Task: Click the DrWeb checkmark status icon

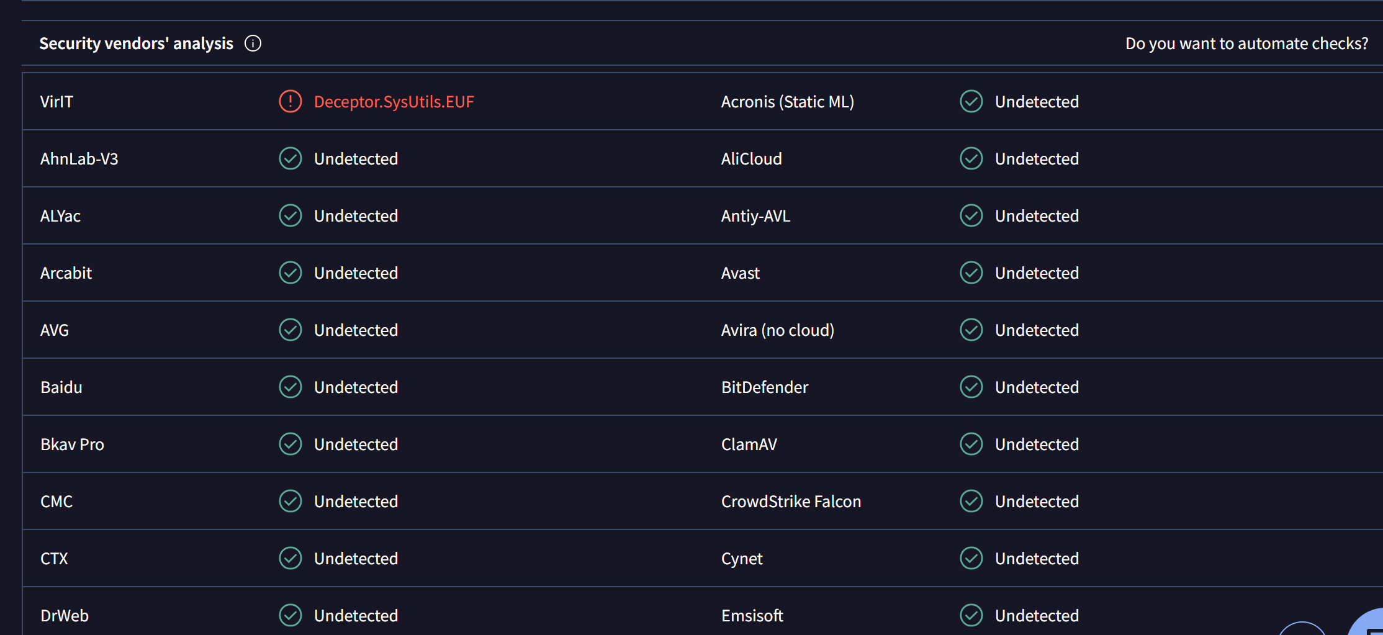Action: coord(290,615)
